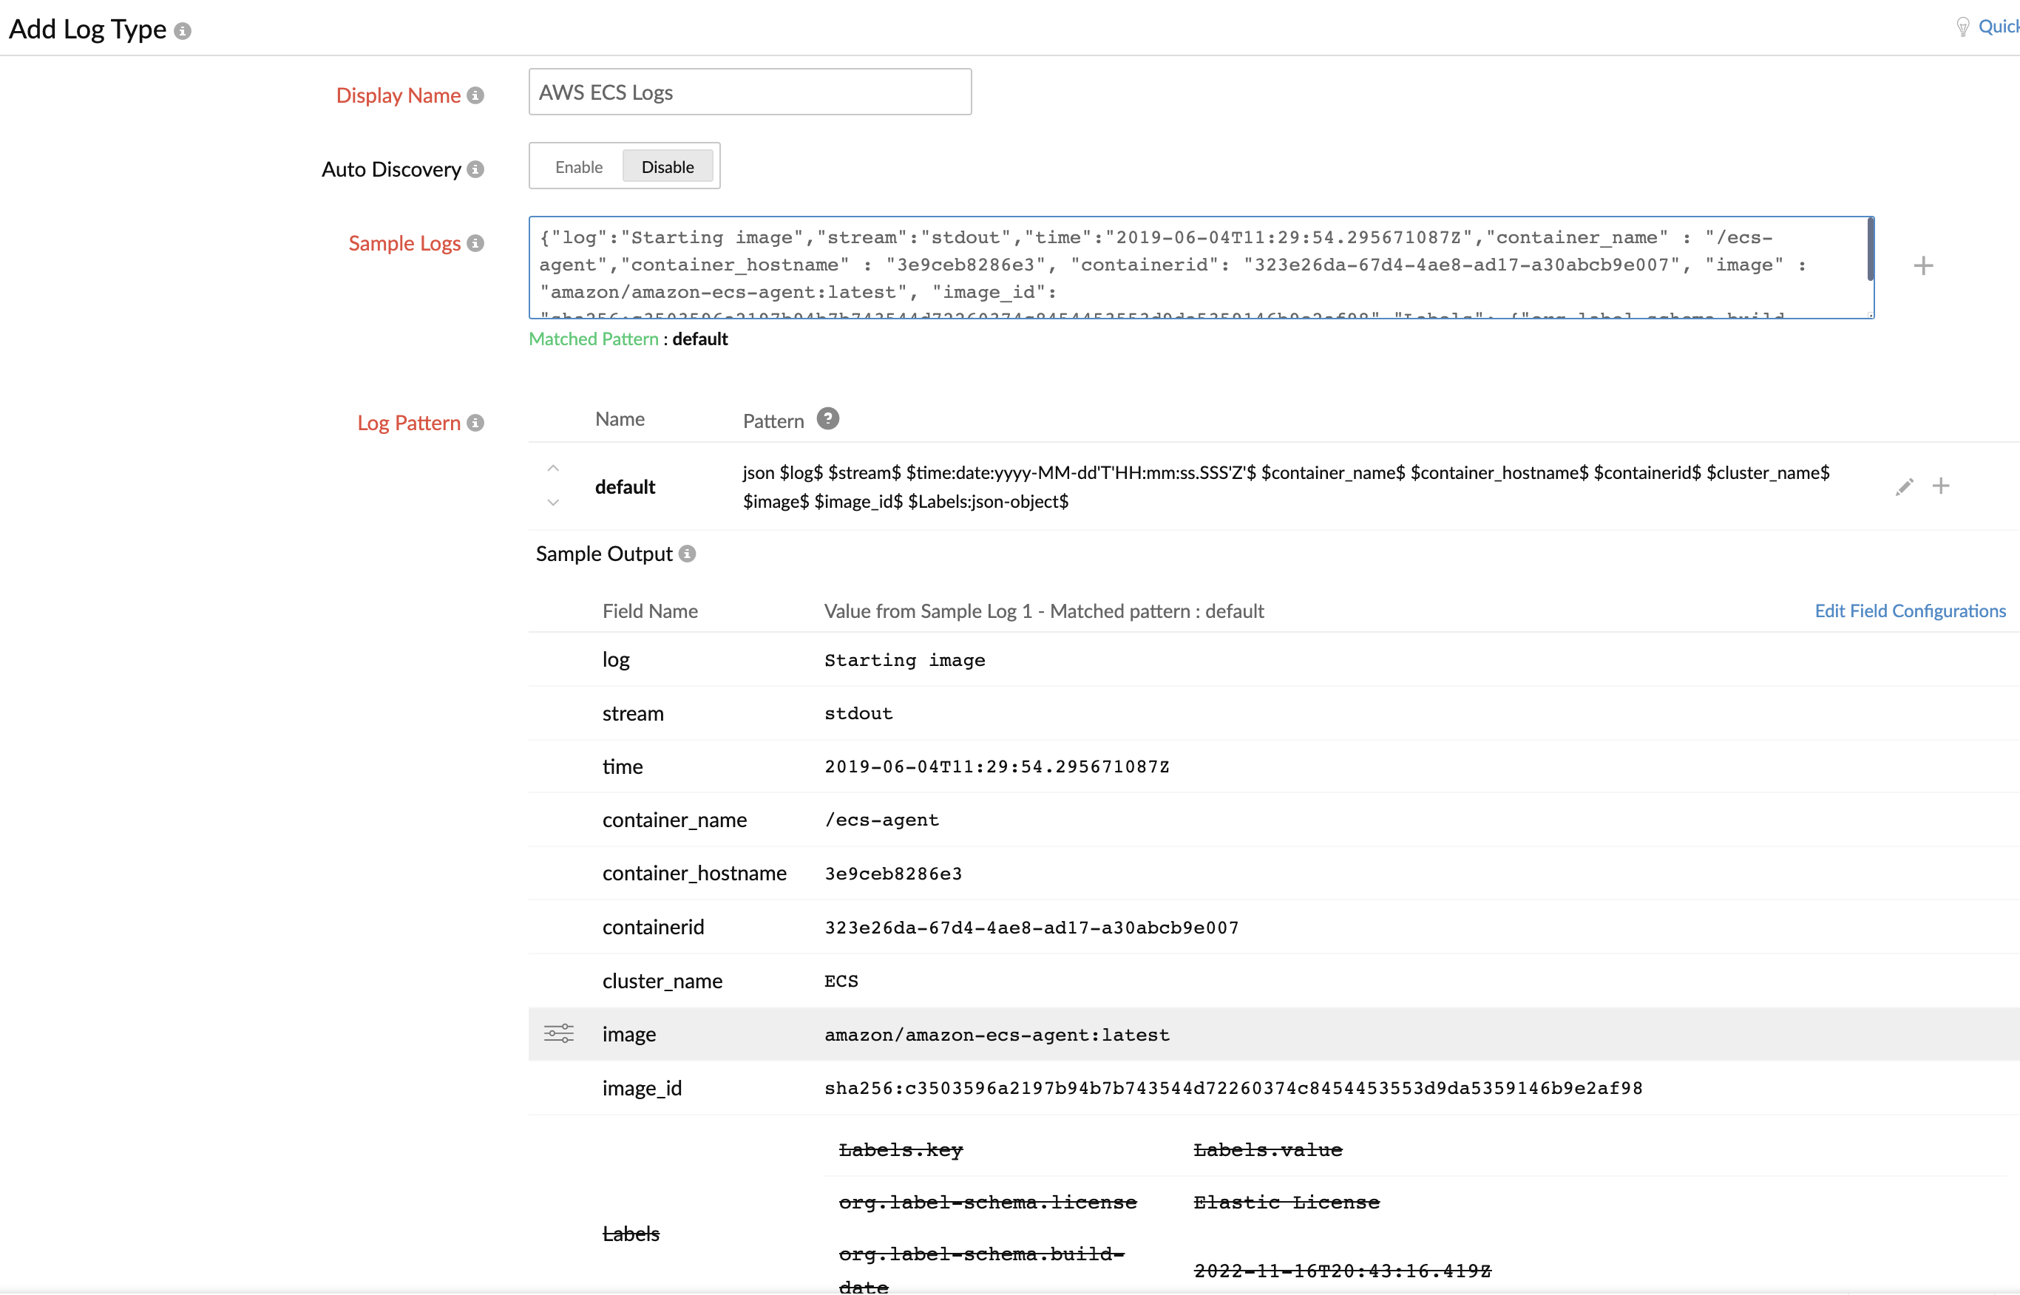Add another sample log with plus
Image resolution: width=2020 pixels, height=1295 pixels.
1923,267
